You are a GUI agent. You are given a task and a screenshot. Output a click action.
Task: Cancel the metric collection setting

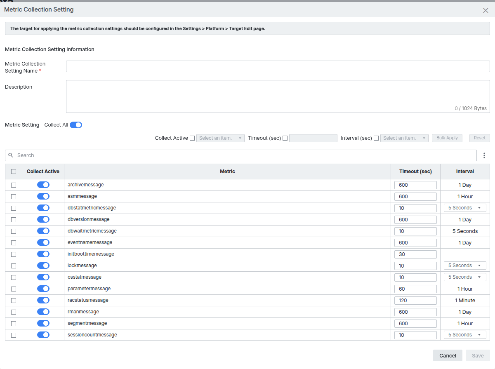[x=448, y=355]
